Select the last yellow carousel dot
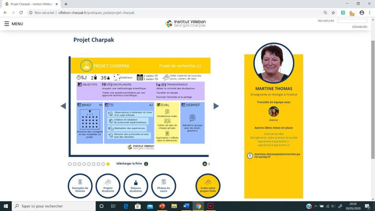The width and height of the screenshot is (375, 211). (108, 164)
